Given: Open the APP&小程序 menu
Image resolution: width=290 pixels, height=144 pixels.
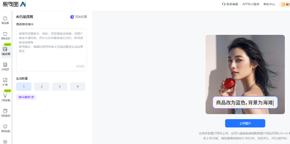Looking at the screenshot, I should (251, 4).
